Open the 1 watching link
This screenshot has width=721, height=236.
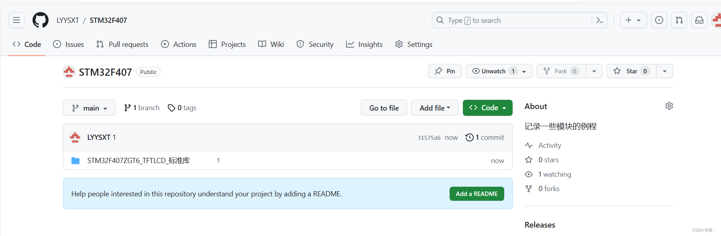[554, 174]
